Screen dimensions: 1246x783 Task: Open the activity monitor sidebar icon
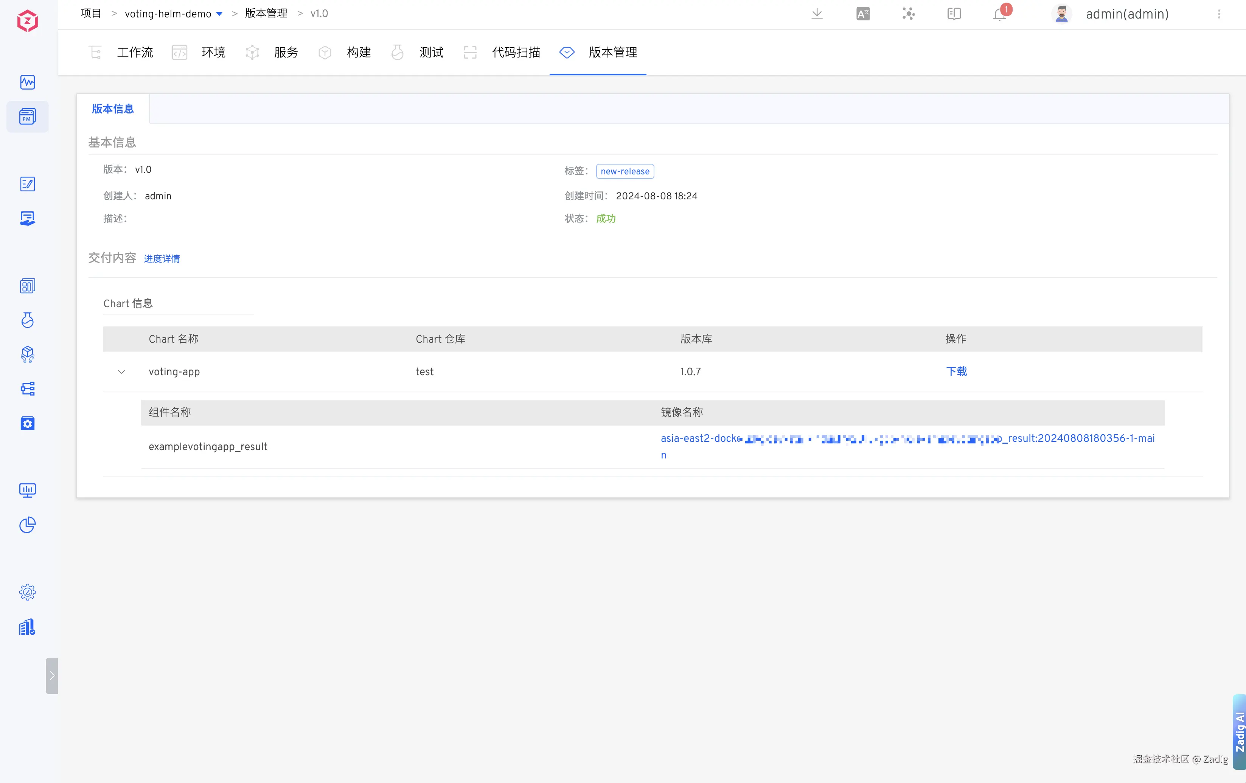pyautogui.click(x=28, y=82)
